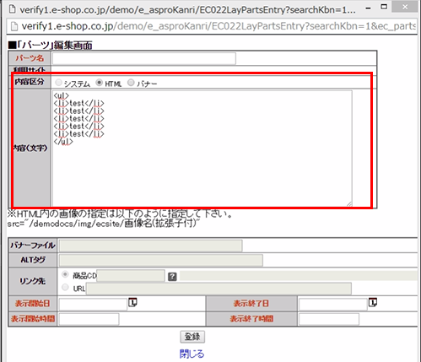
Task: Choose the 商品CD link target radio
Action: pyautogui.click(x=65, y=274)
